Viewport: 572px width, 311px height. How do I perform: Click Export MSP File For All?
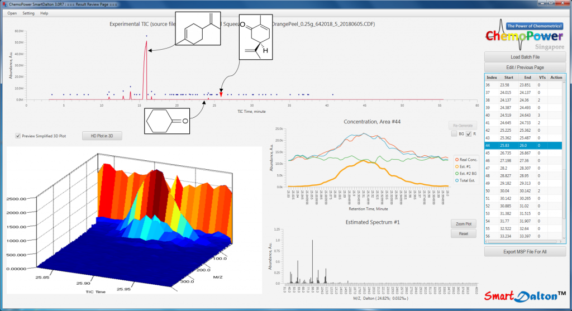click(525, 252)
